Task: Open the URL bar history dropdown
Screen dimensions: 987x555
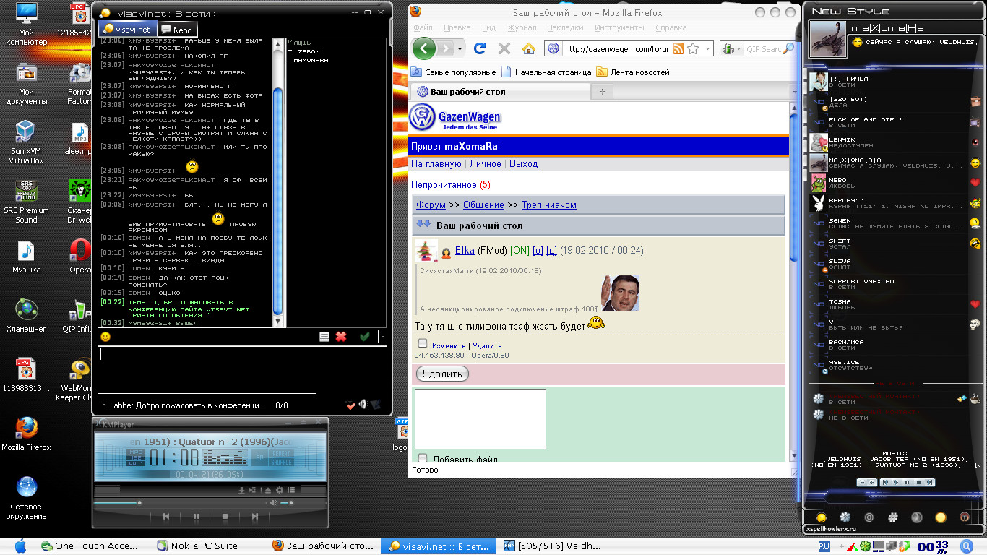Action: point(707,48)
